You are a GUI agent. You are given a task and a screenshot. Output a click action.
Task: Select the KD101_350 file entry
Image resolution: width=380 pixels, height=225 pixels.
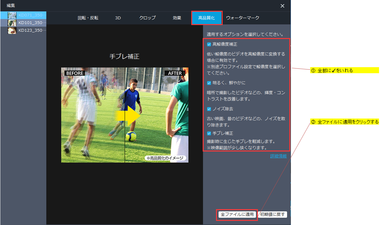[x=23, y=23]
